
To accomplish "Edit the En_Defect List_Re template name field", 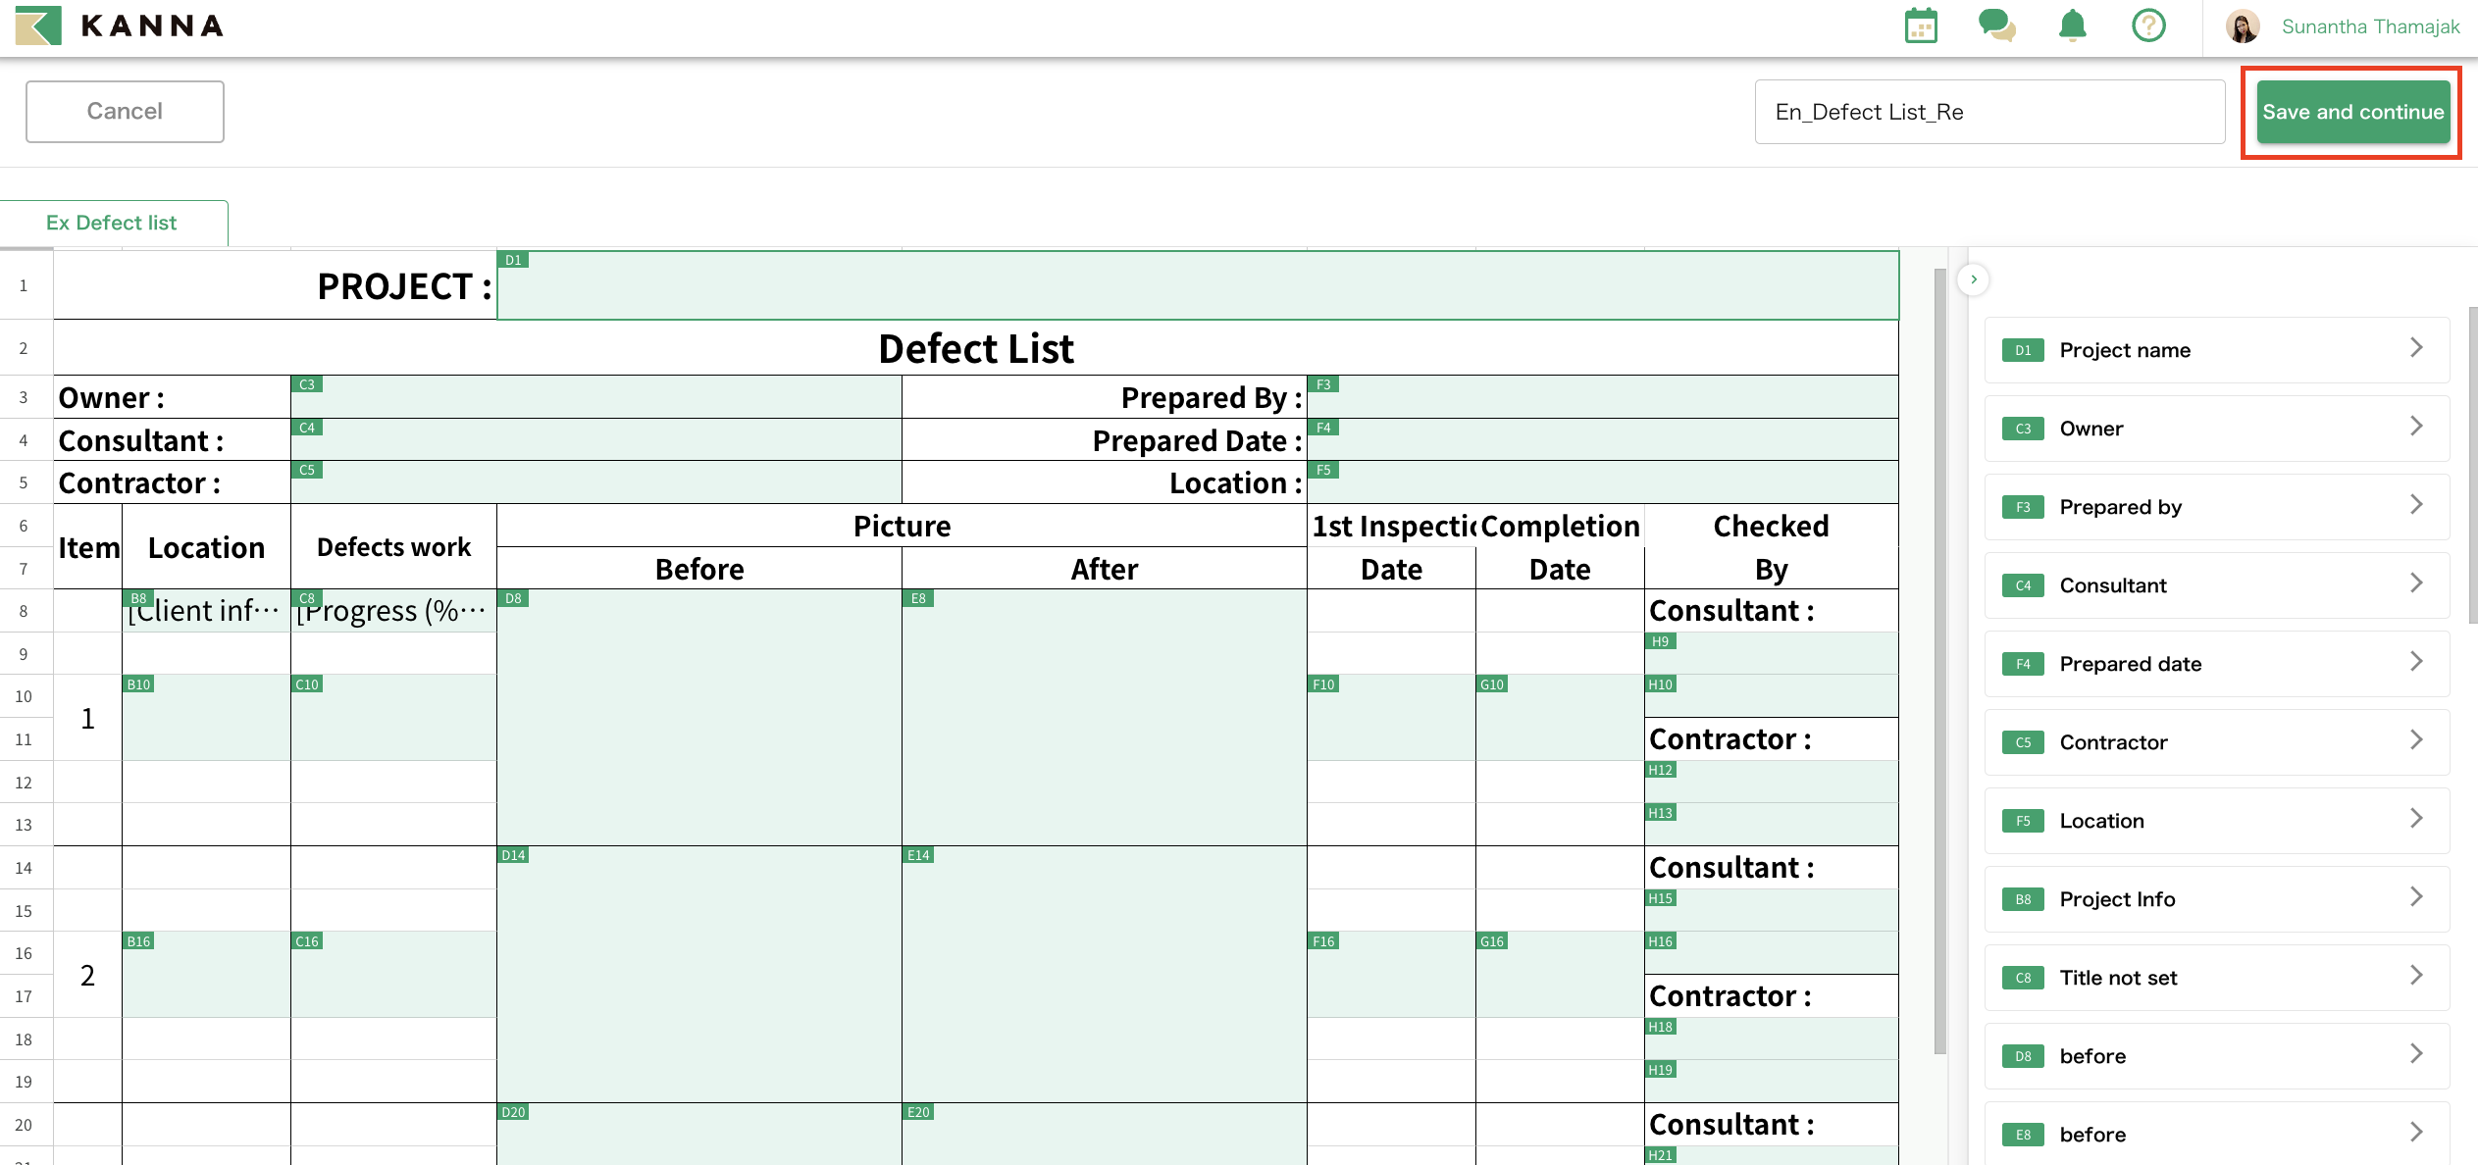I will pyautogui.click(x=1988, y=111).
